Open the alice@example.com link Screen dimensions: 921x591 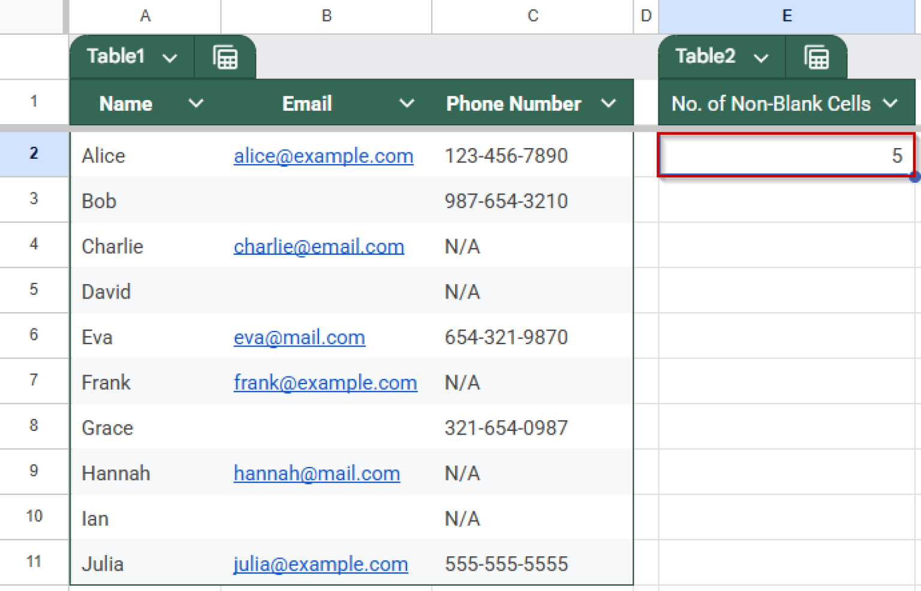323,156
